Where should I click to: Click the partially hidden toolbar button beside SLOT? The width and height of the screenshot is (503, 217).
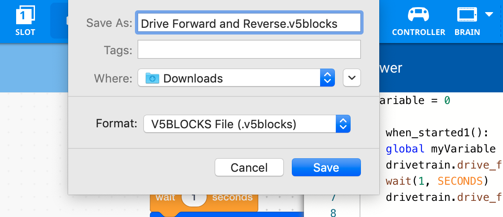coord(59,20)
